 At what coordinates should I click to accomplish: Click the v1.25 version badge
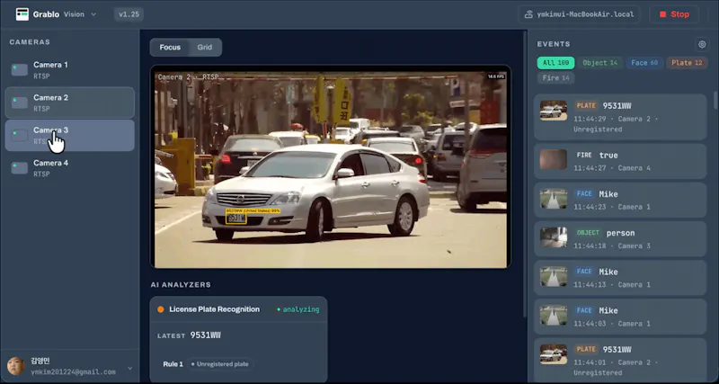click(x=129, y=14)
